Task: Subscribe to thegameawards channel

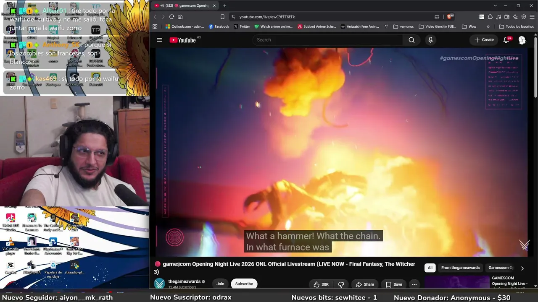Action: point(244,284)
